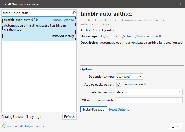Close the Install New npm Packages dialog

180,4
